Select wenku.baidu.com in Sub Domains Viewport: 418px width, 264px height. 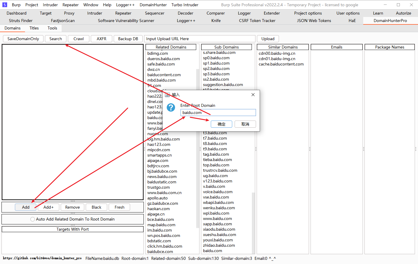point(219,208)
